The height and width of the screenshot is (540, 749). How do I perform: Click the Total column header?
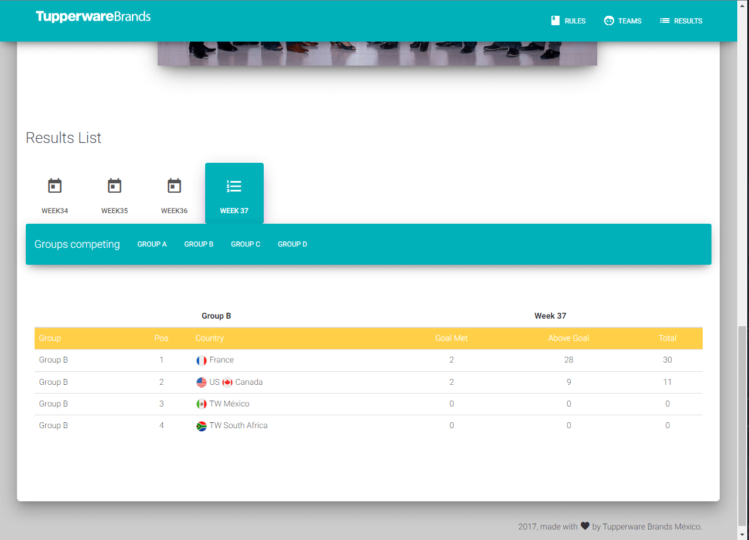click(x=668, y=338)
